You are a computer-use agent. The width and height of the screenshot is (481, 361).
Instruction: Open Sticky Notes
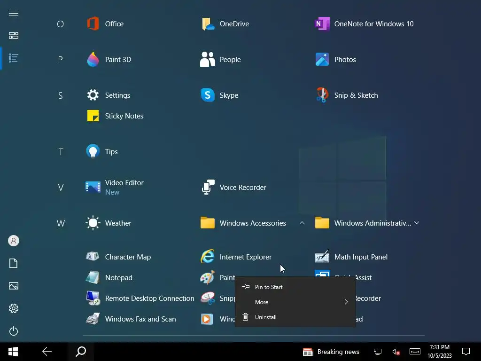point(115,116)
